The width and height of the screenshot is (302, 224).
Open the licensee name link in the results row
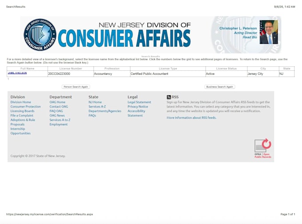(x=17, y=73)
